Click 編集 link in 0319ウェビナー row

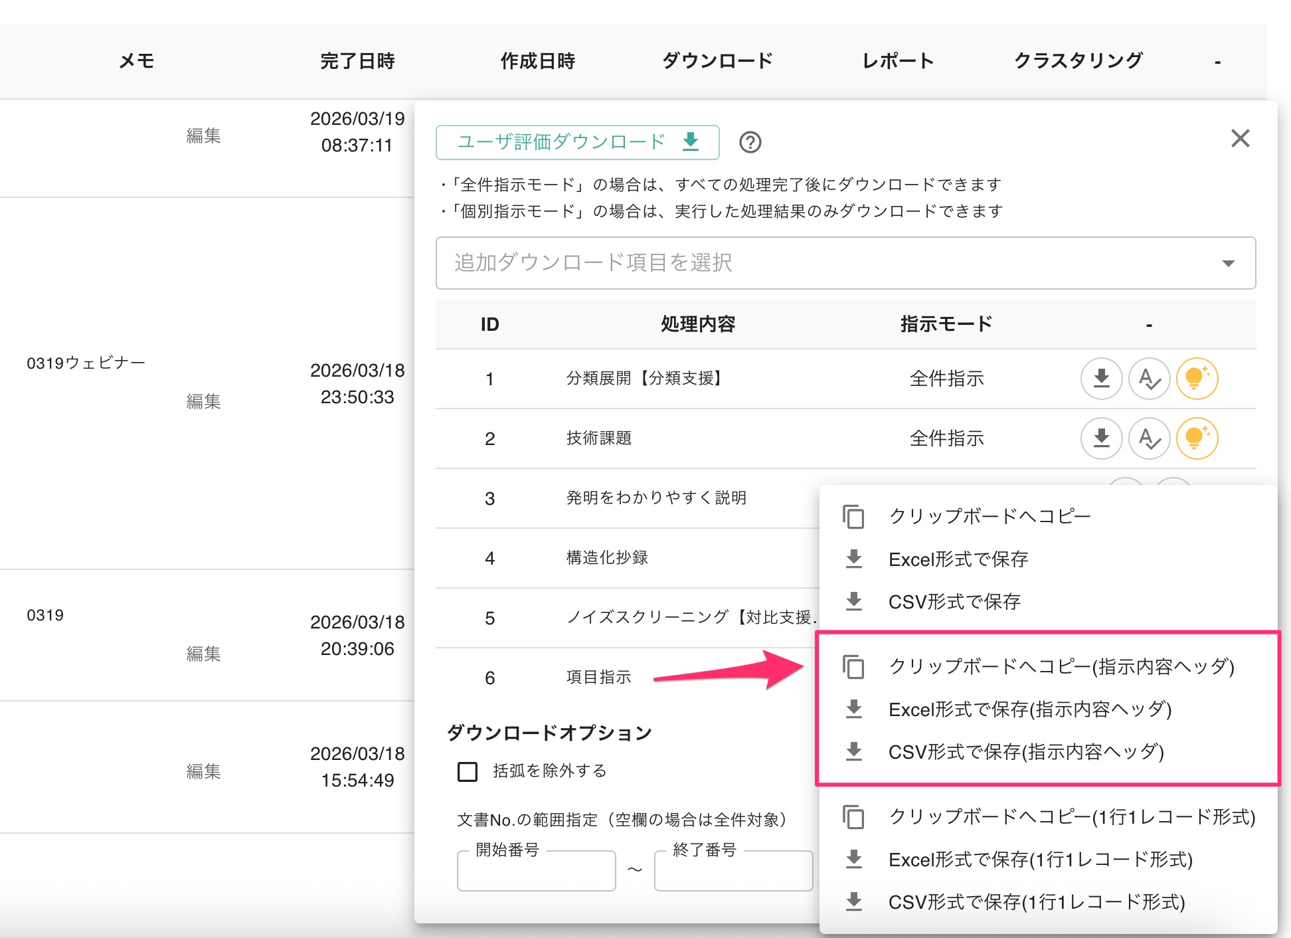pos(203,401)
